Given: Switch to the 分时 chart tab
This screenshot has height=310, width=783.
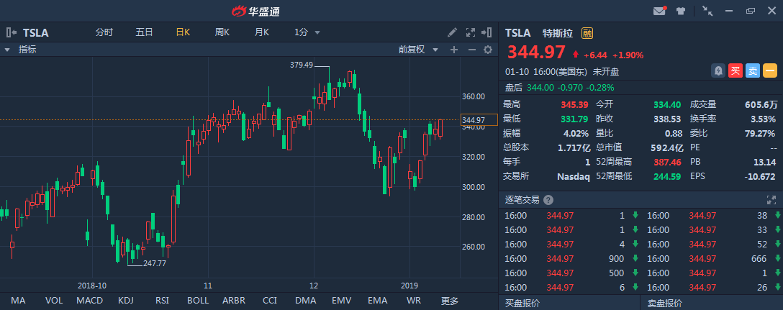Looking at the screenshot, I should 104,32.
